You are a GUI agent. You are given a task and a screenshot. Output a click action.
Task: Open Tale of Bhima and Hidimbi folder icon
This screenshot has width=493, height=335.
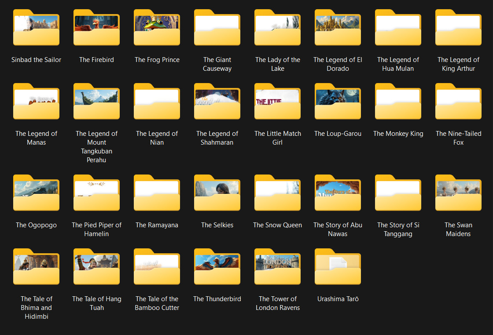pos(36,266)
